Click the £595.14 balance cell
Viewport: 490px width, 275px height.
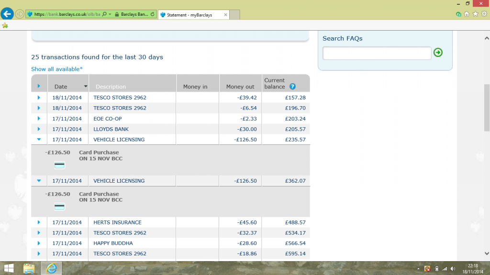tap(295, 253)
